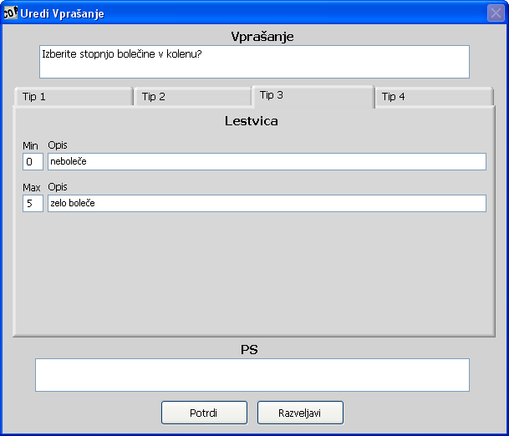Select the Tip 3 tab
The width and height of the screenshot is (509, 436).
pos(313,96)
